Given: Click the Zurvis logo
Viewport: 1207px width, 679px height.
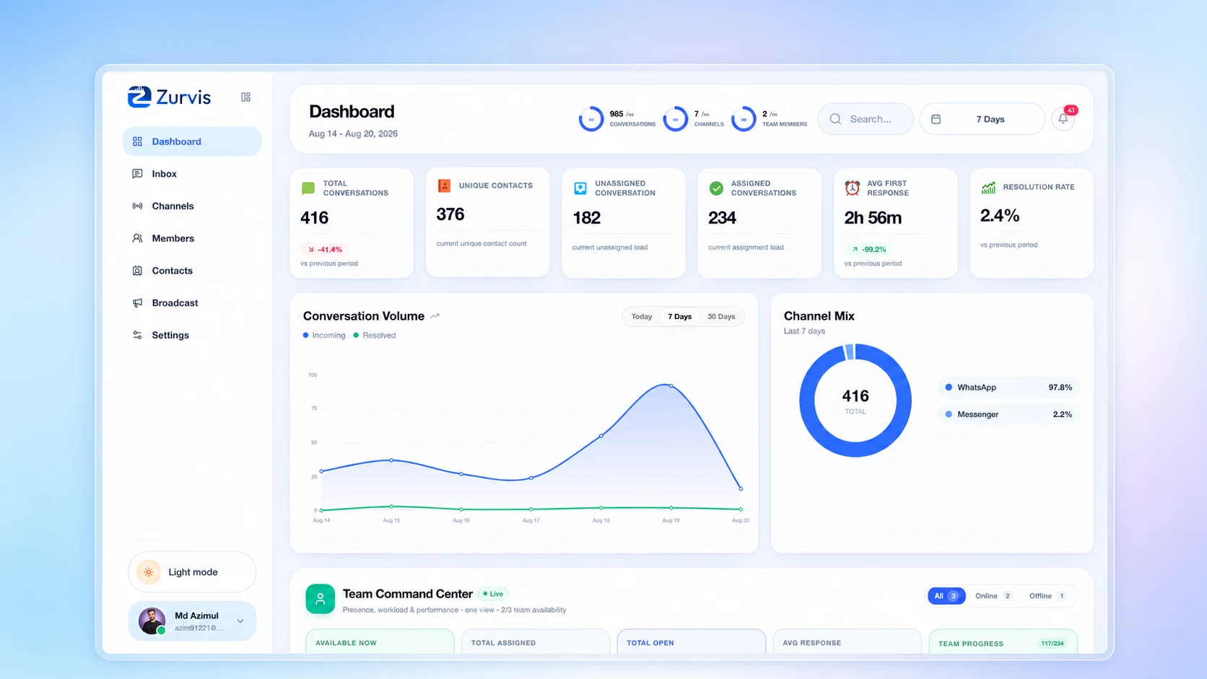Looking at the screenshot, I should pos(170,97).
